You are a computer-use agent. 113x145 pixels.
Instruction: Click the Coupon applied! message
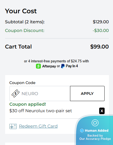point(28,104)
